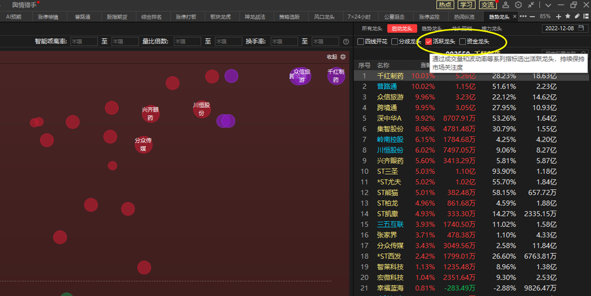Image resolution: width=591 pixels, height=296 pixels.
Task: Open 普路通 stock link in the list
Action: tap(387, 87)
